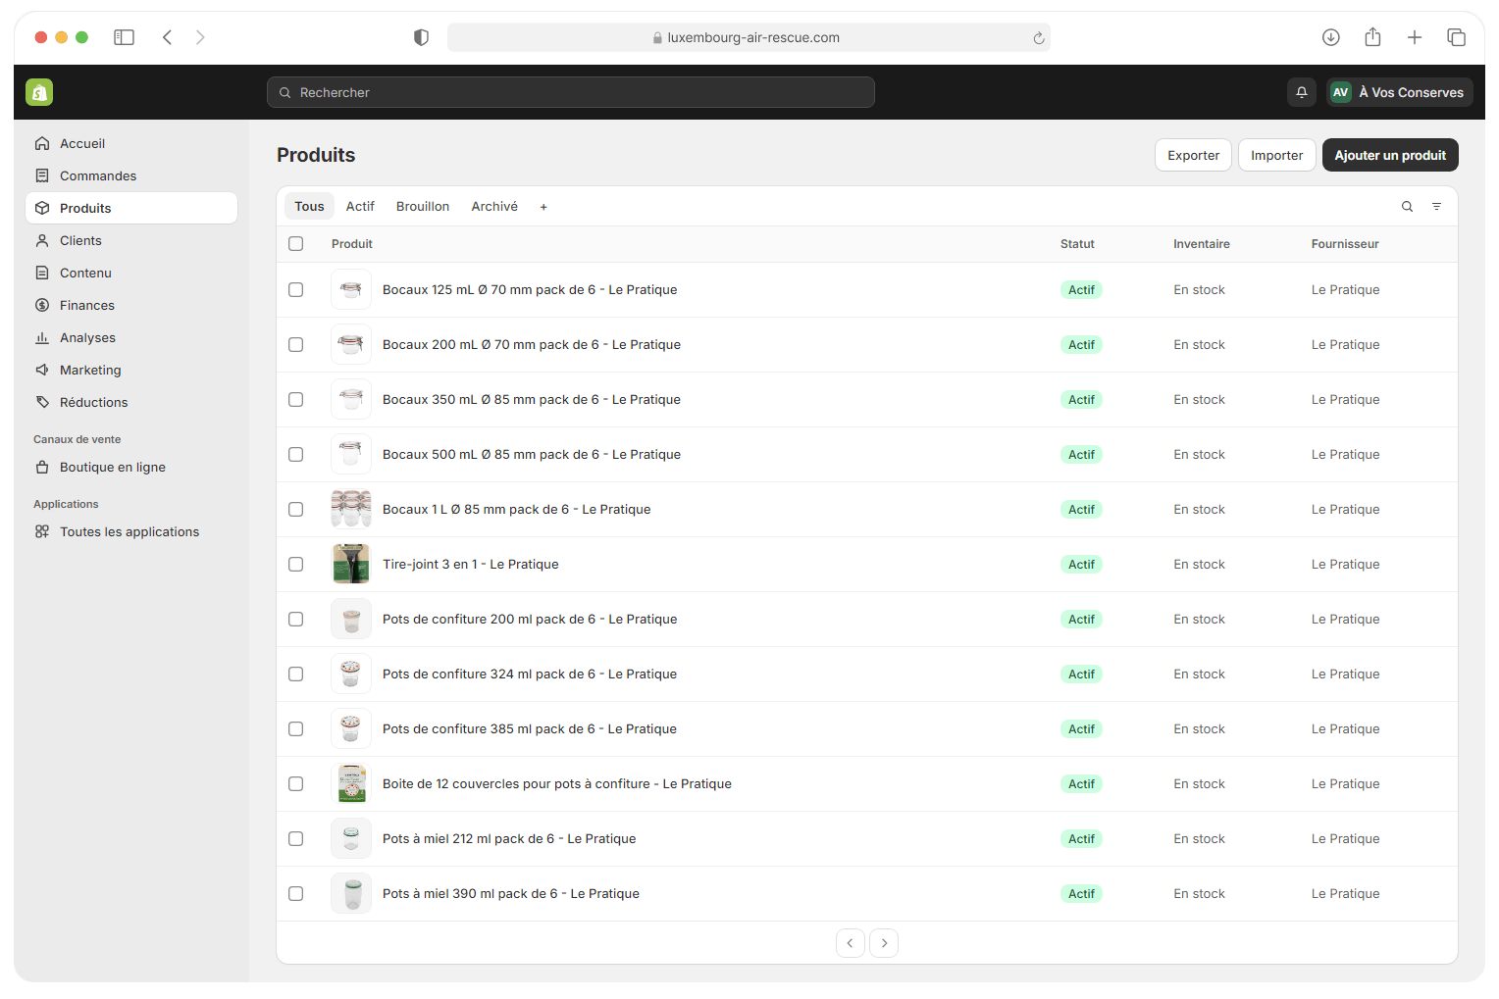Viewport: 1499px width, 999px height.
Task: Click the Inventaire column header
Action: [1202, 244]
